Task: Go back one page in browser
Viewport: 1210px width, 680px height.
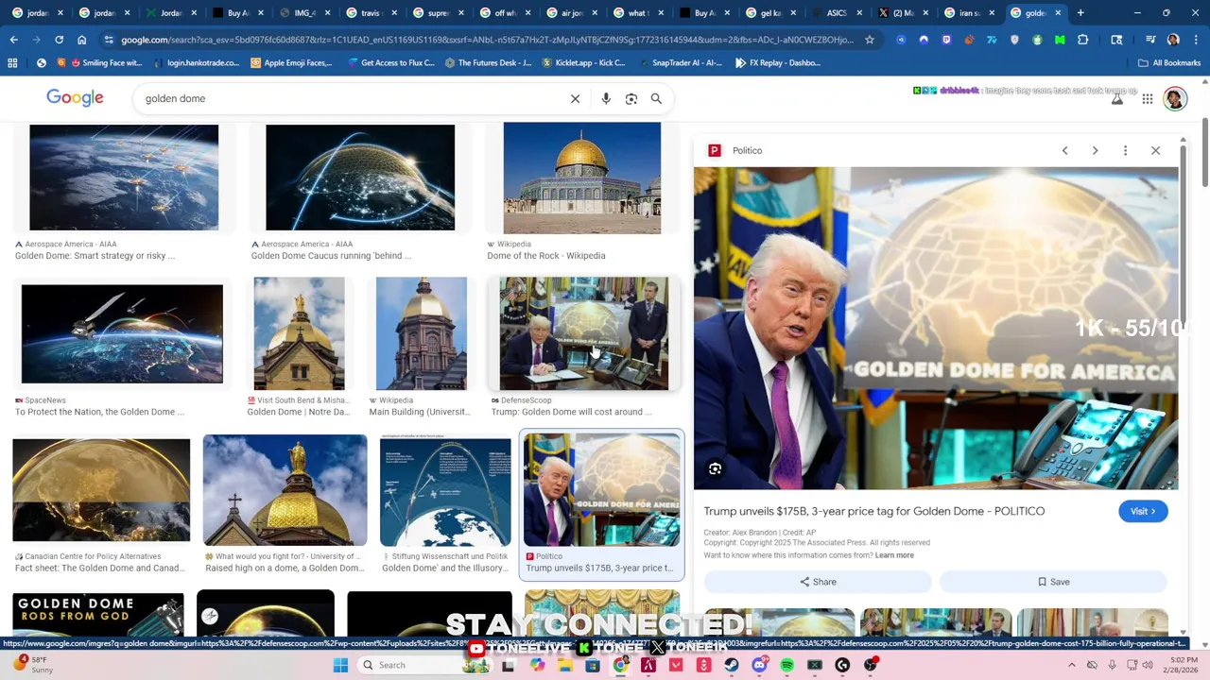Action: [14, 40]
